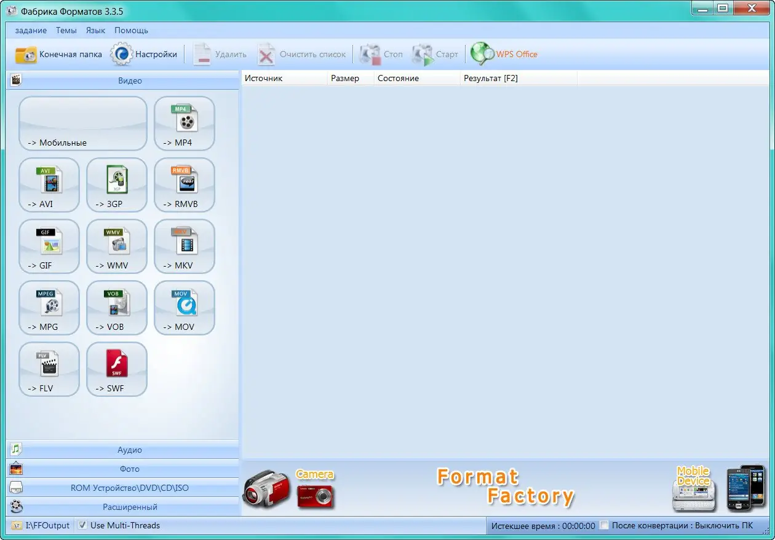Image resolution: width=775 pixels, height=540 pixels.
Task: Click the Mobile Device icon
Action: (694, 489)
